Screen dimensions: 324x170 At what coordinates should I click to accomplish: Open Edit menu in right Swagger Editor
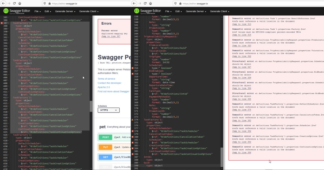coord(178,11)
